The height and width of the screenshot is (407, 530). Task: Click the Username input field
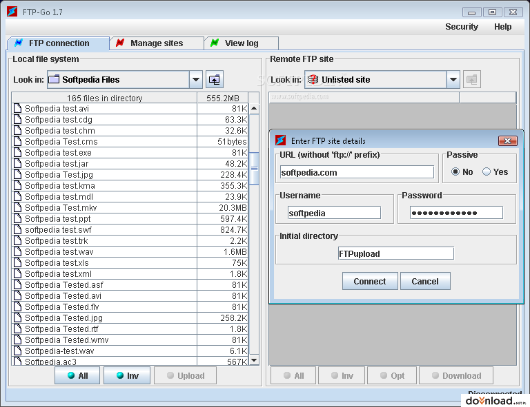[334, 213]
